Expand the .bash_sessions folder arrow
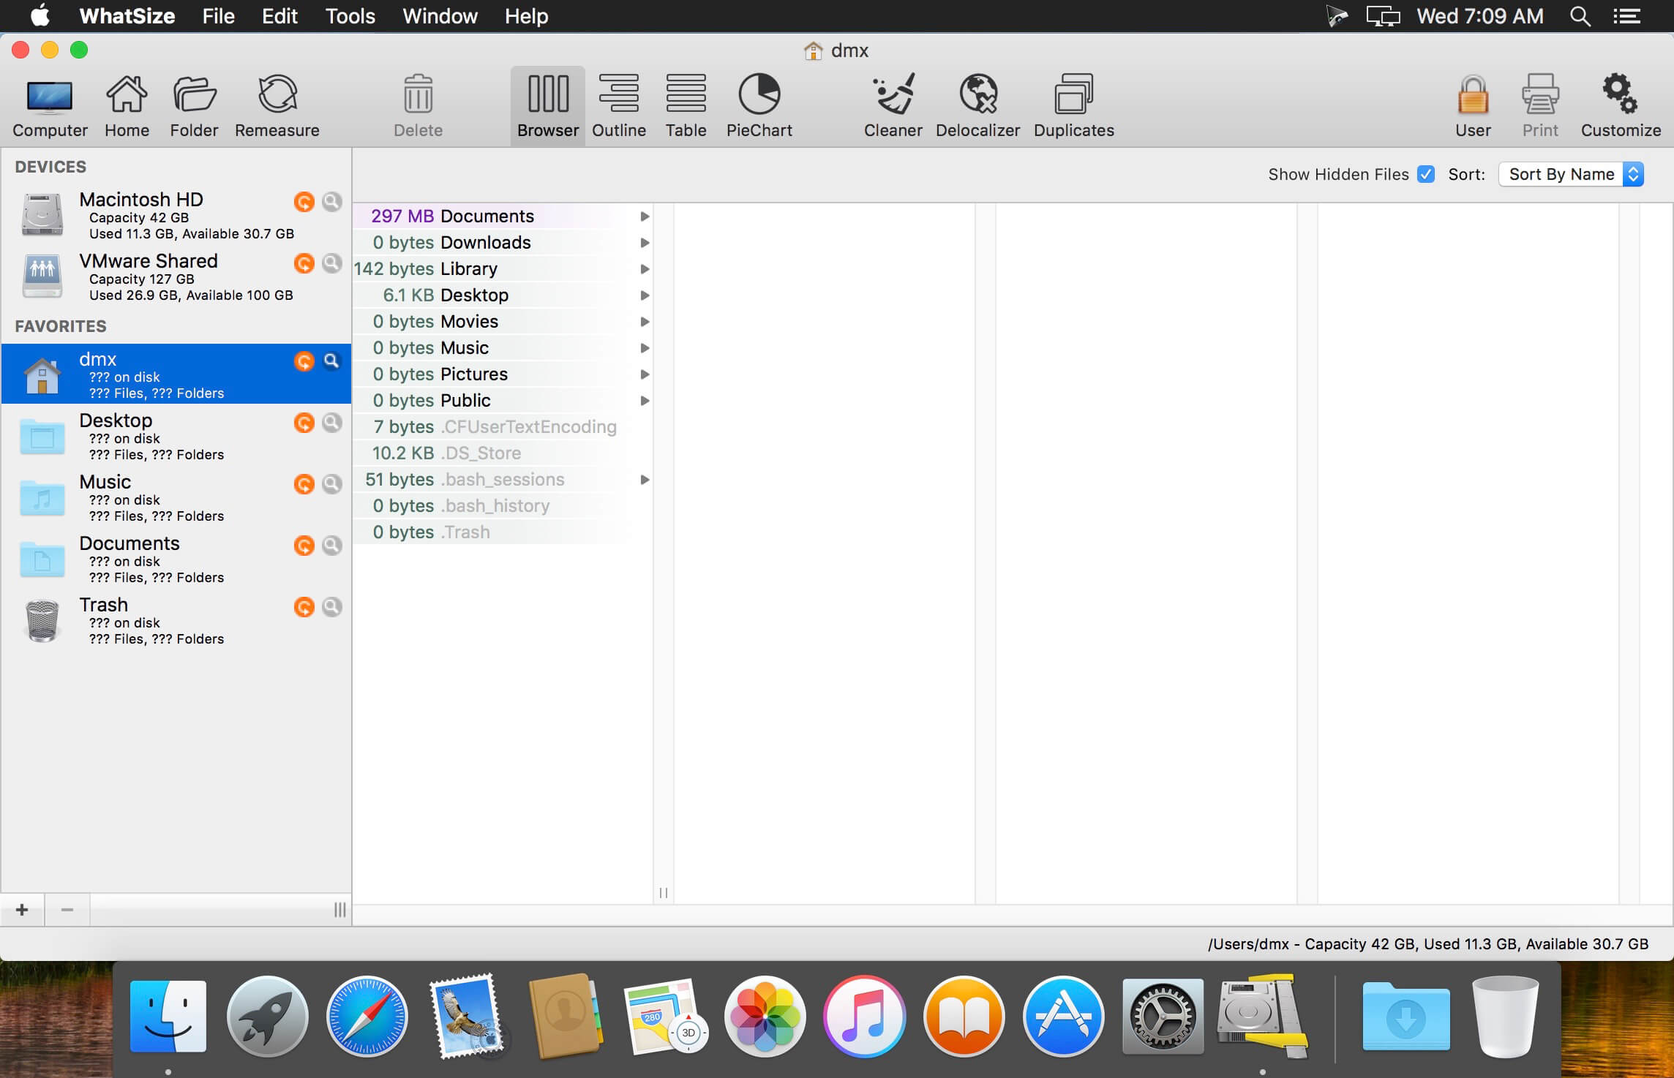Screen dimensions: 1674x1078 (x=645, y=480)
